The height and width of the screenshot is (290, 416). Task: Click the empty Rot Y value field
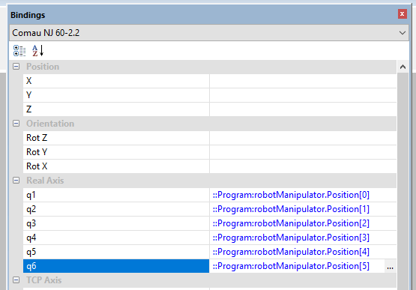click(303, 152)
